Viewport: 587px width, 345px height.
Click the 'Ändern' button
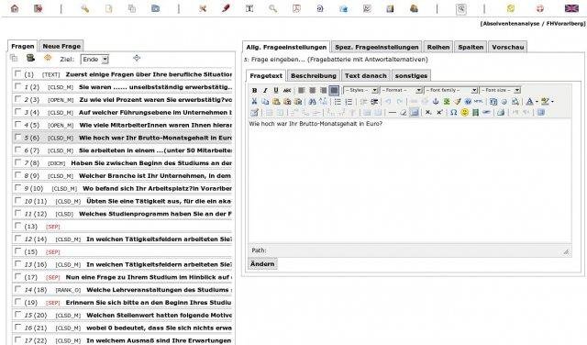pos(262,264)
